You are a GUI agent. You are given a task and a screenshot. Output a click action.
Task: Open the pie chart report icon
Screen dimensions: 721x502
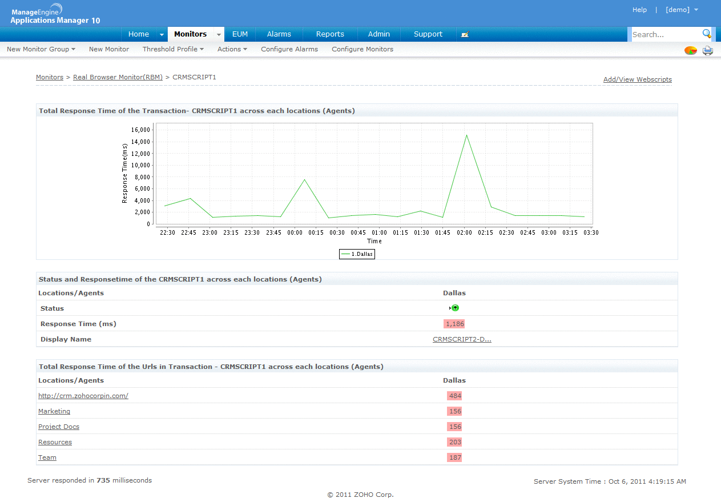691,50
